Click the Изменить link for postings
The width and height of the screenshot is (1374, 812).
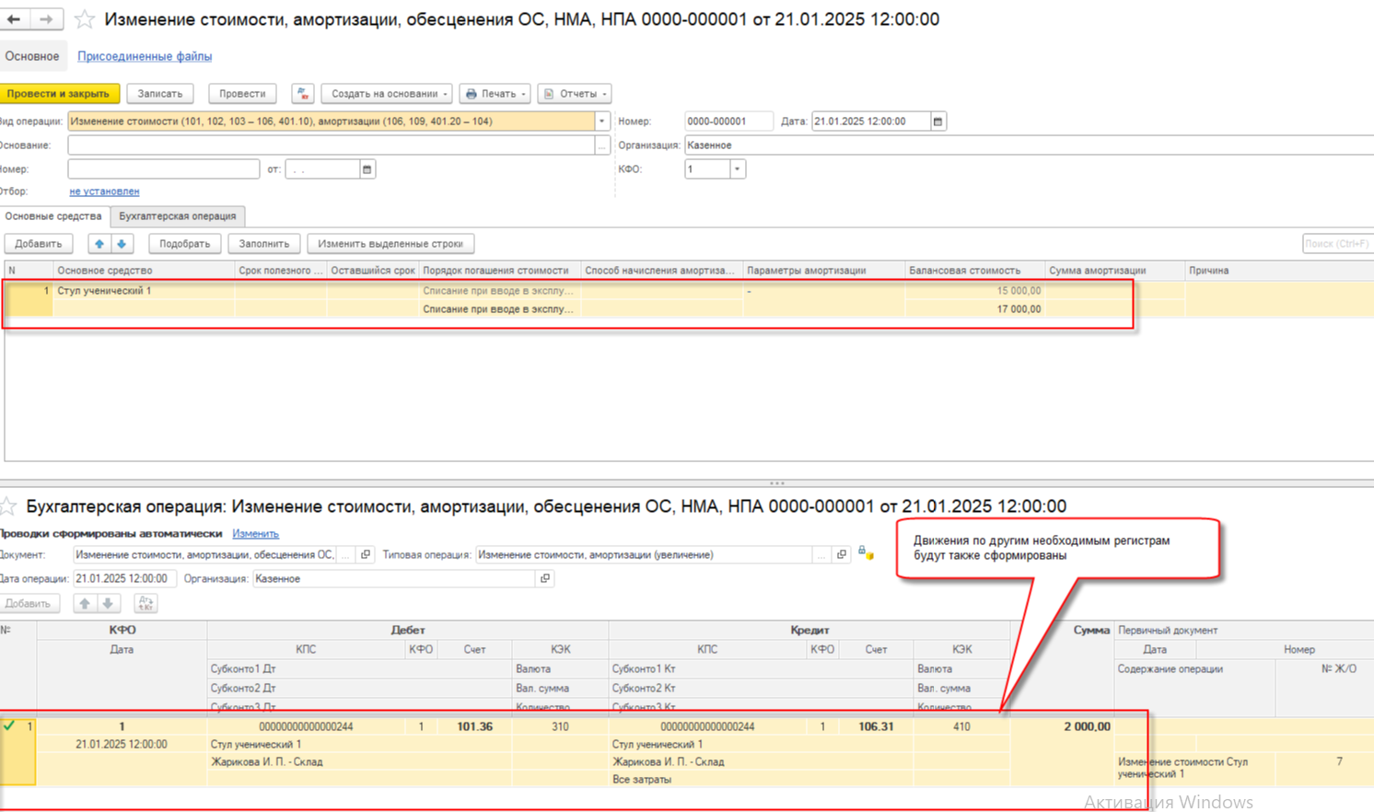point(255,534)
